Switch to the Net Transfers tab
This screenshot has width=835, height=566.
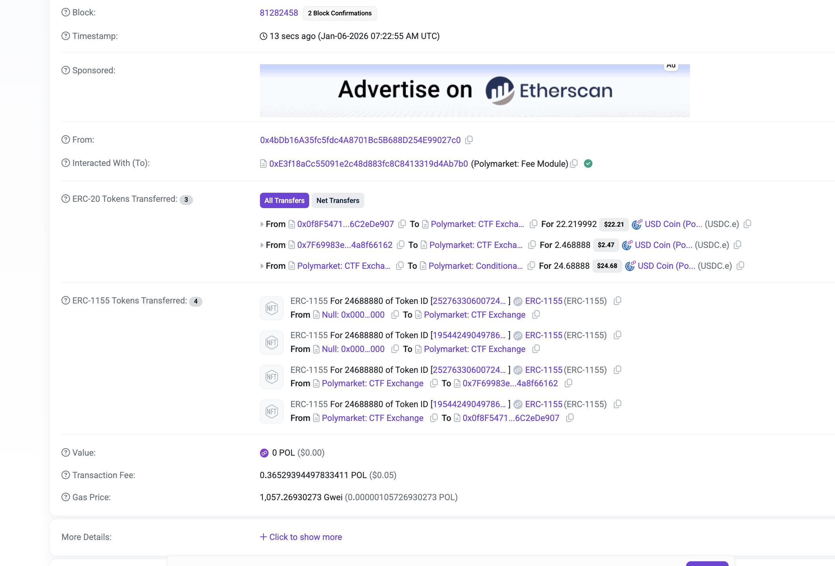338,200
